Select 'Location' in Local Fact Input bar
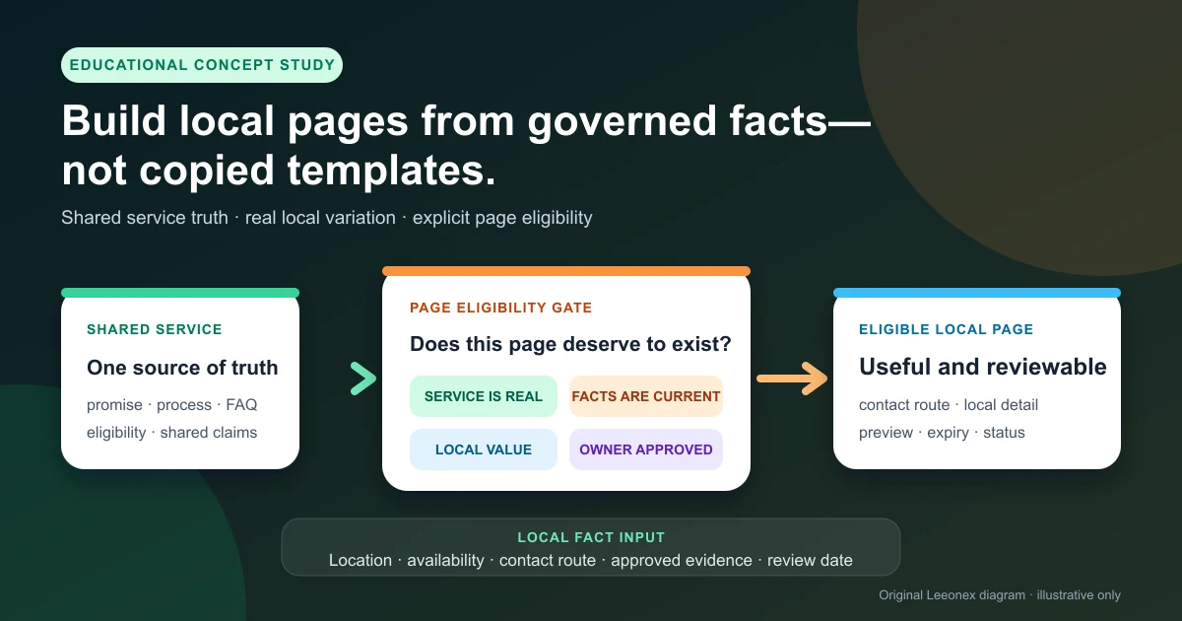 (361, 560)
